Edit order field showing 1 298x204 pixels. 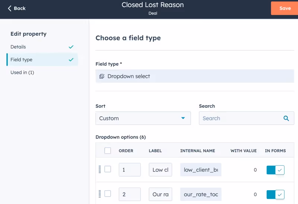(x=130, y=170)
